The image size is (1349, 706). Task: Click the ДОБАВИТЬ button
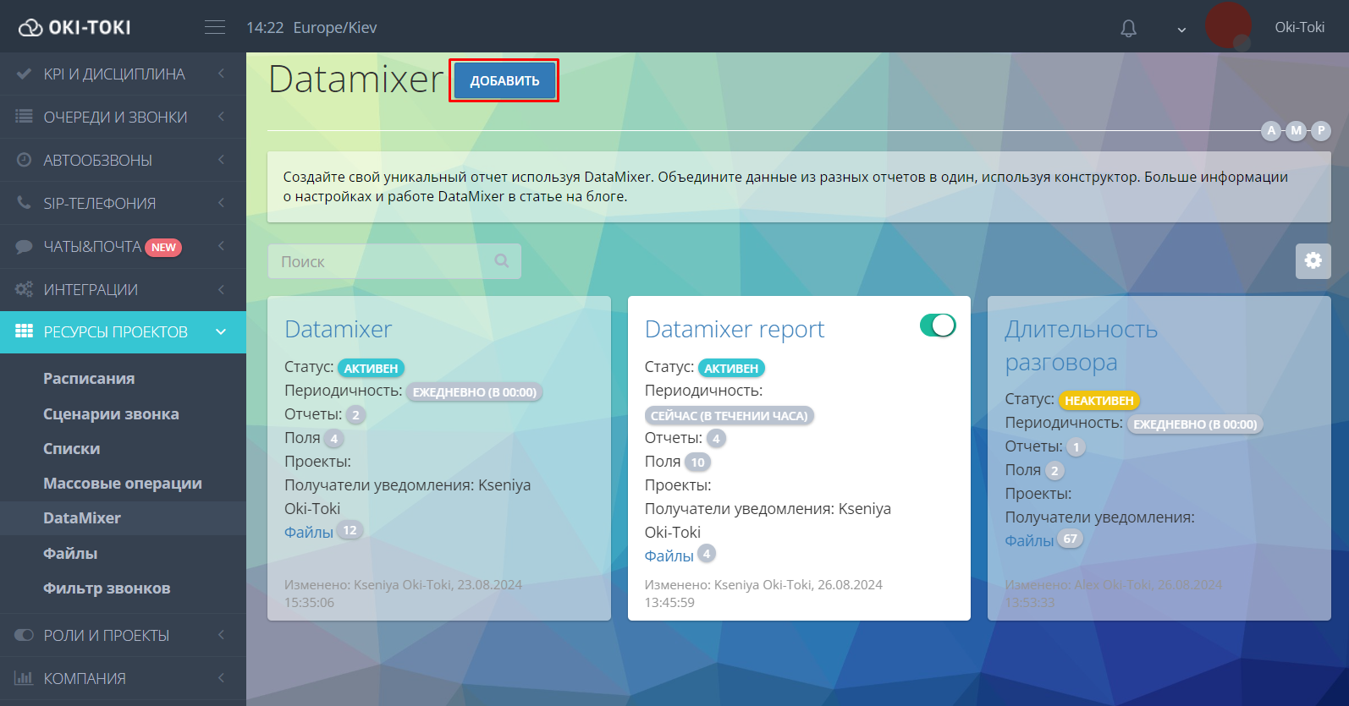[504, 80]
